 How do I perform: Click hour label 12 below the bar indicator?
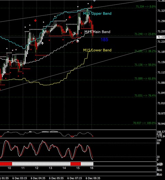[37, 168]
